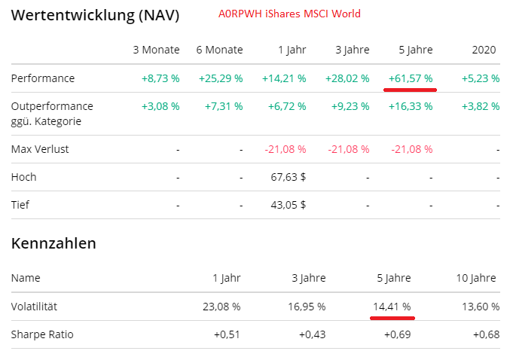Viewport: 510px width, 354px height.
Task: Click the 2020 performance column header
Action: click(x=484, y=50)
